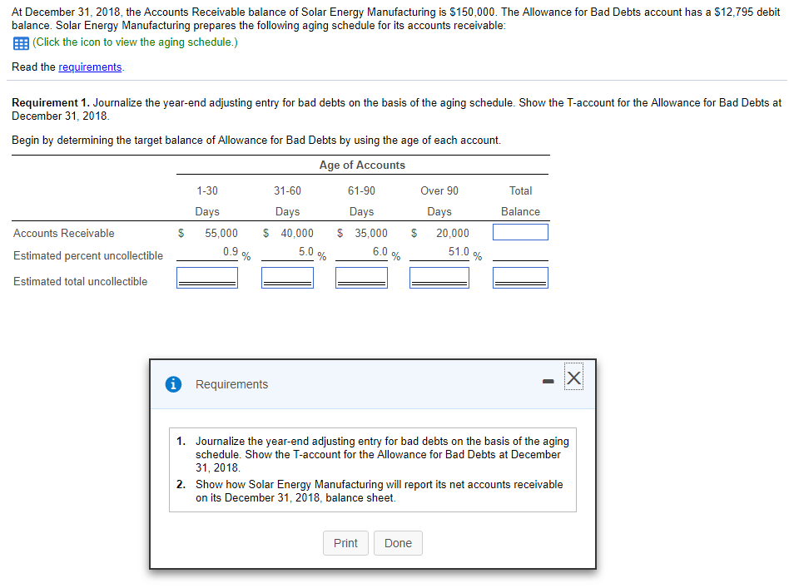The width and height of the screenshot is (789, 588).
Task: Select the table icon next to aging schedule text
Action: (20, 42)
